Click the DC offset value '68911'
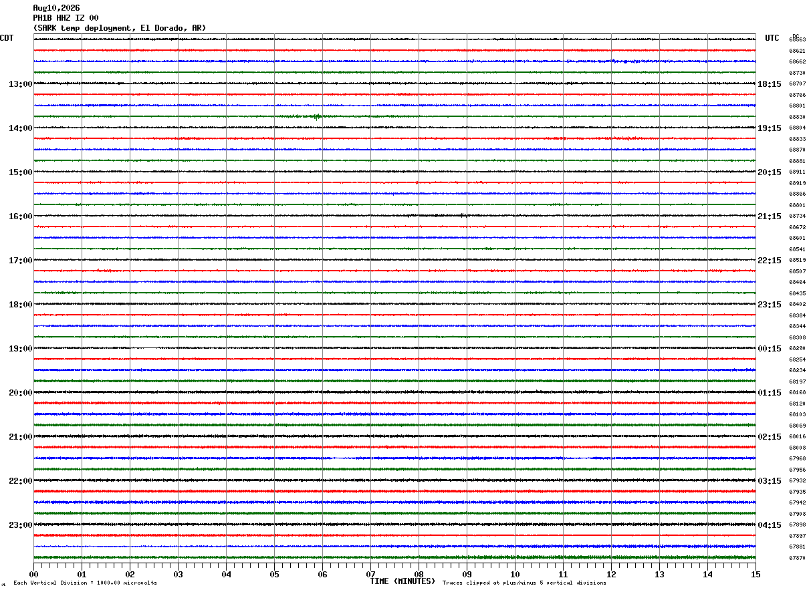This screenshot has width=809, height=592. tap(798, 172)
